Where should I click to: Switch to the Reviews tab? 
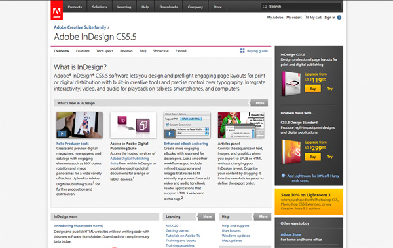point(126,51)
